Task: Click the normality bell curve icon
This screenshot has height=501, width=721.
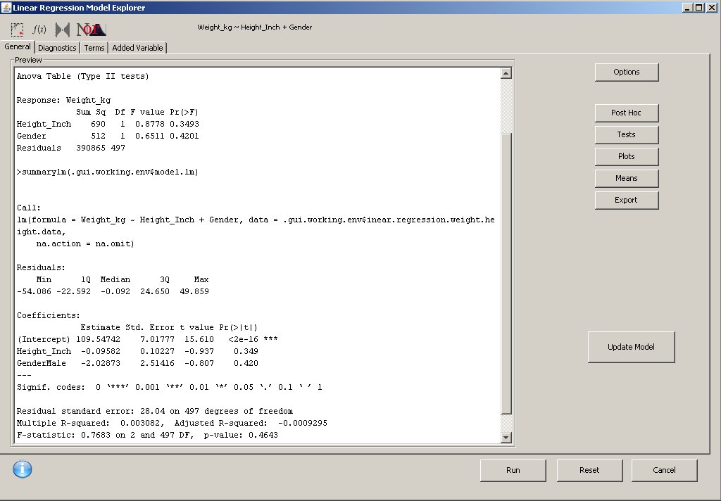Action: tap(92, 30)
